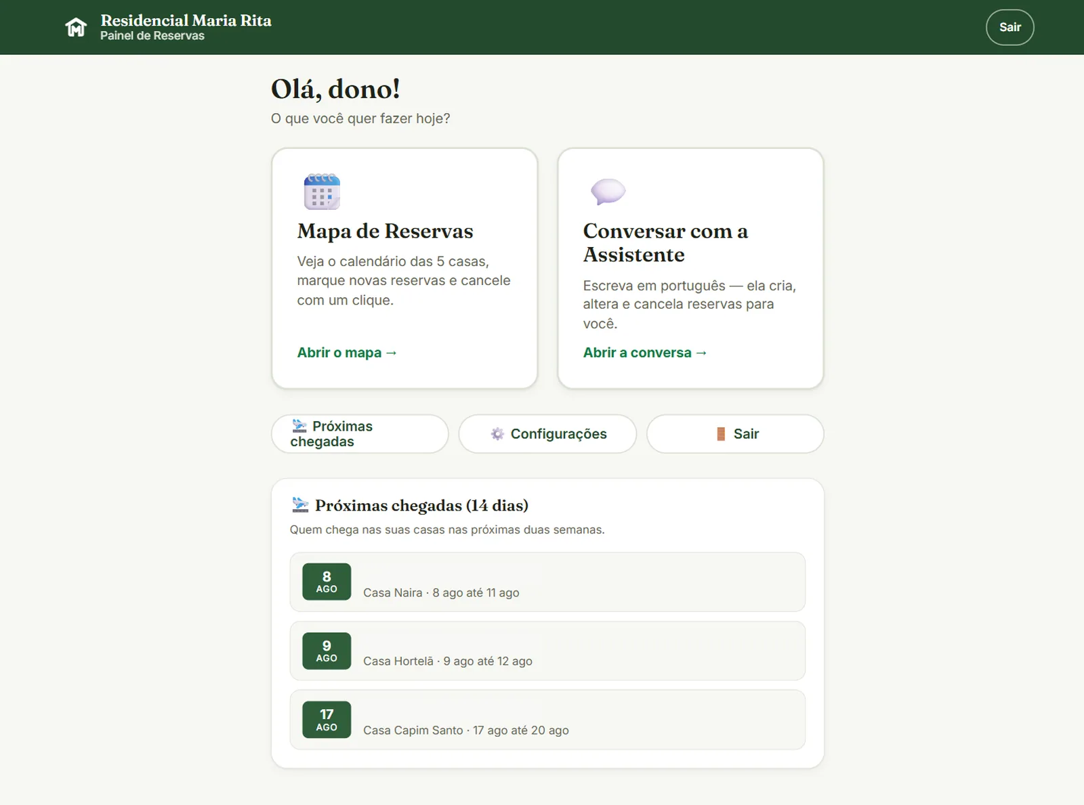Image resolution: width=1084 pixels, height=805 pixels.
Task: Click the airplane icon beside the Próximas chegadas heading
Action: pos(300,505)
